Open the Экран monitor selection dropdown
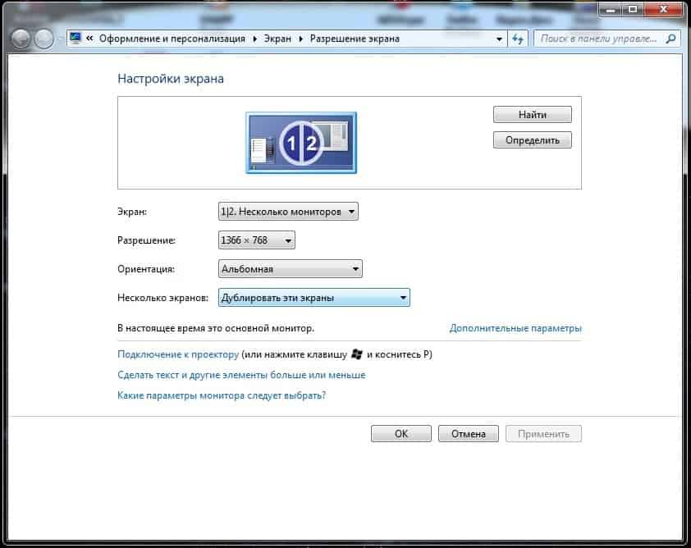Screen dimensions: 691x548 click(x=288, y=212)
